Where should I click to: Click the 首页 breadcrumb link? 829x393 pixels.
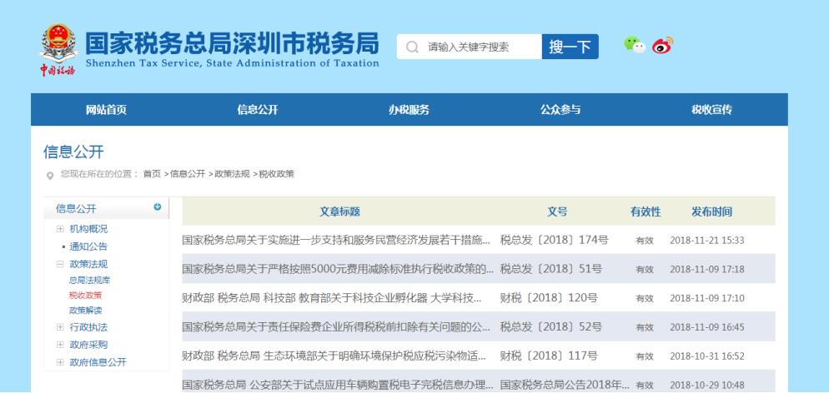tap(152, 173)
